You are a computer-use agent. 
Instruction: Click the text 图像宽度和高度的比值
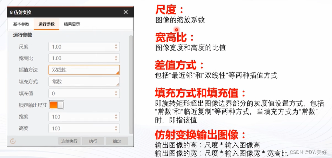[191, 48]
